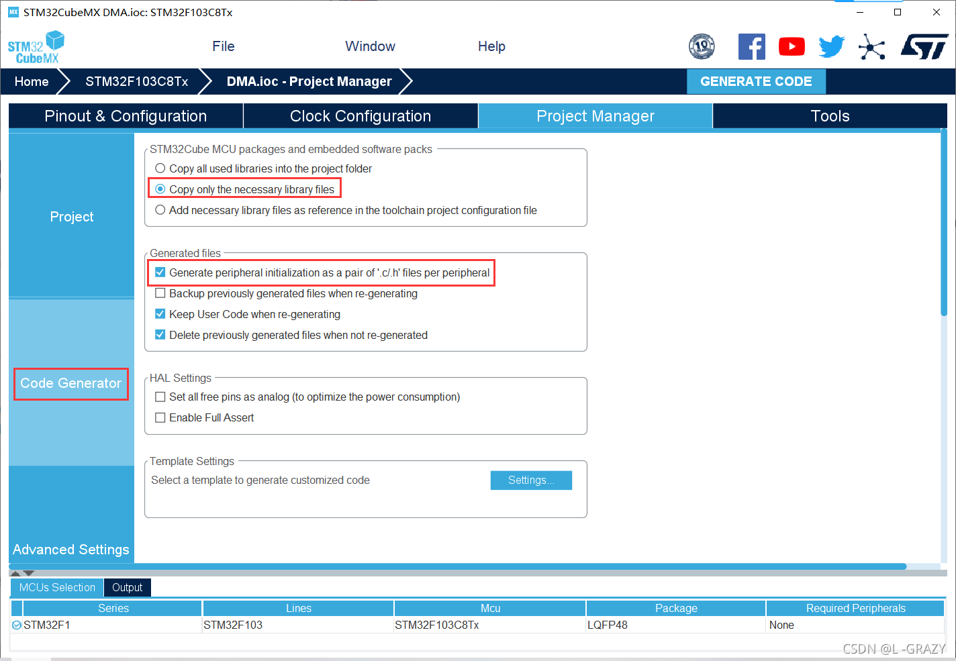Image resolution: width=956 pixels, height=661 pixels.
Task: Switch to Clock Configuration tab
Action: (x=361, y=116)
